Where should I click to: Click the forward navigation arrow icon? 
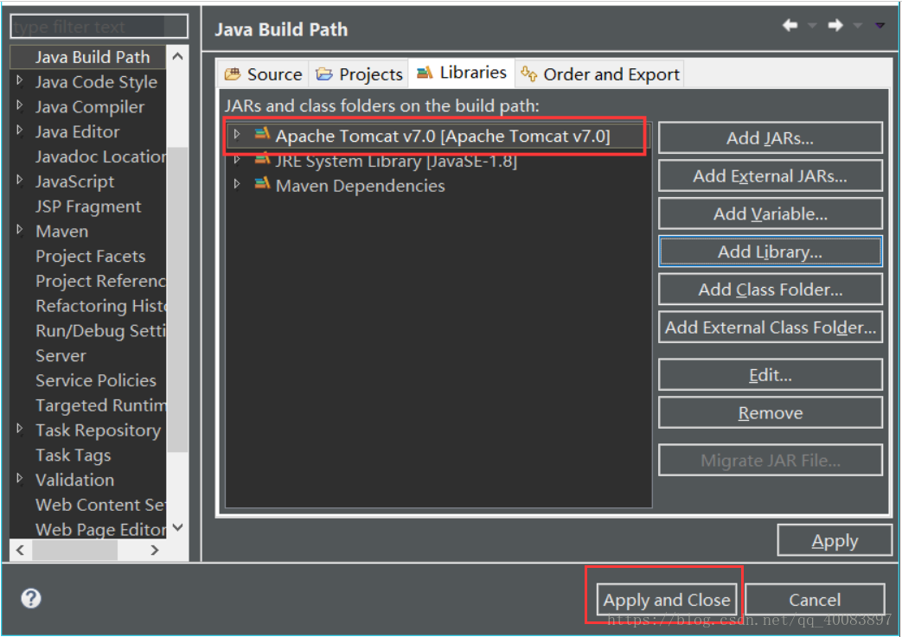point(835,25)
